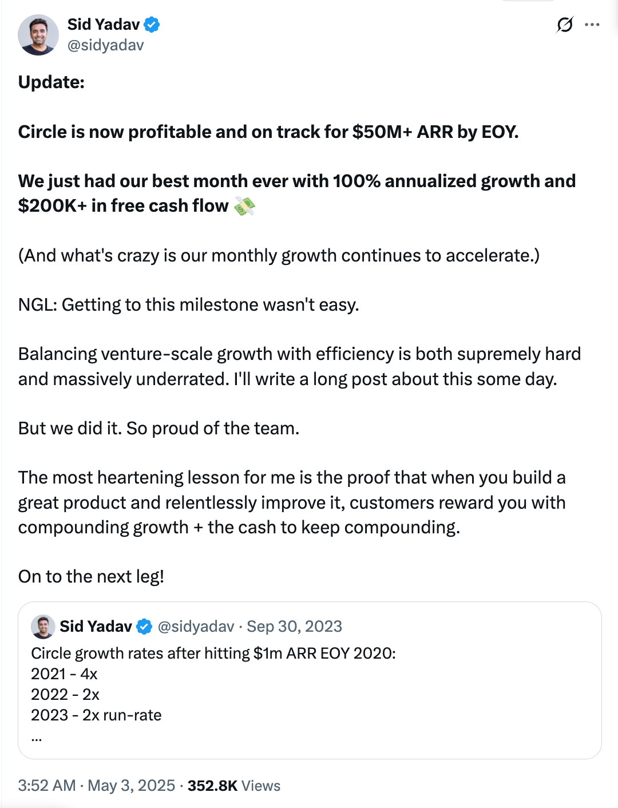Open the three-dot more options menu
Screen dimensions: 618x808
point(592,25)
